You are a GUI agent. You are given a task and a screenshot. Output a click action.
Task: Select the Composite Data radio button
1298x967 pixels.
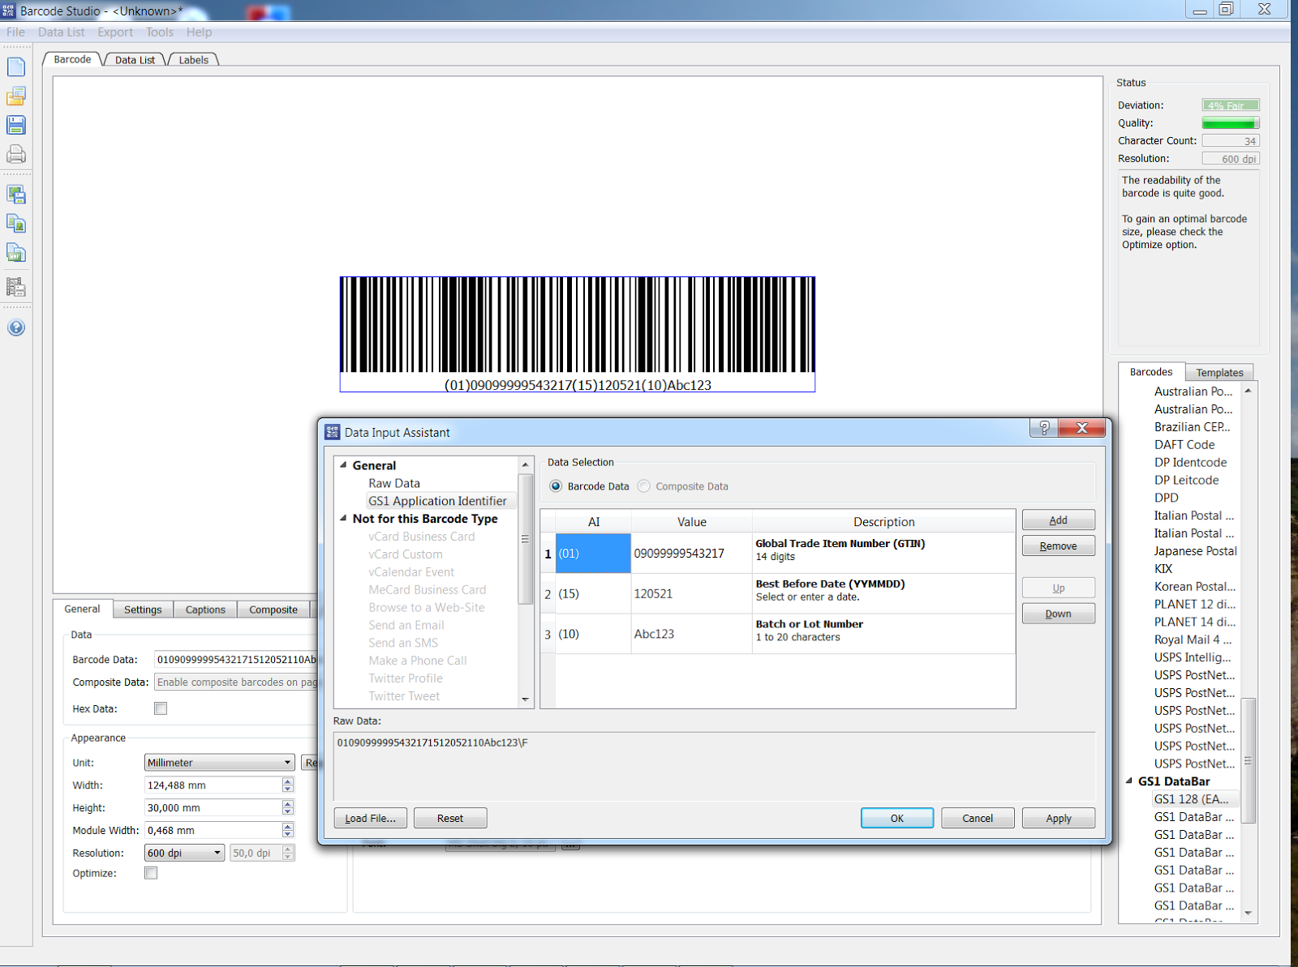pos(644,486)
